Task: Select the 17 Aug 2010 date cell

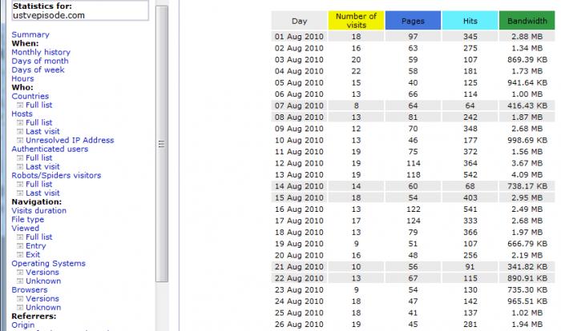Action: pyautogui.click(x=299, y=221)
